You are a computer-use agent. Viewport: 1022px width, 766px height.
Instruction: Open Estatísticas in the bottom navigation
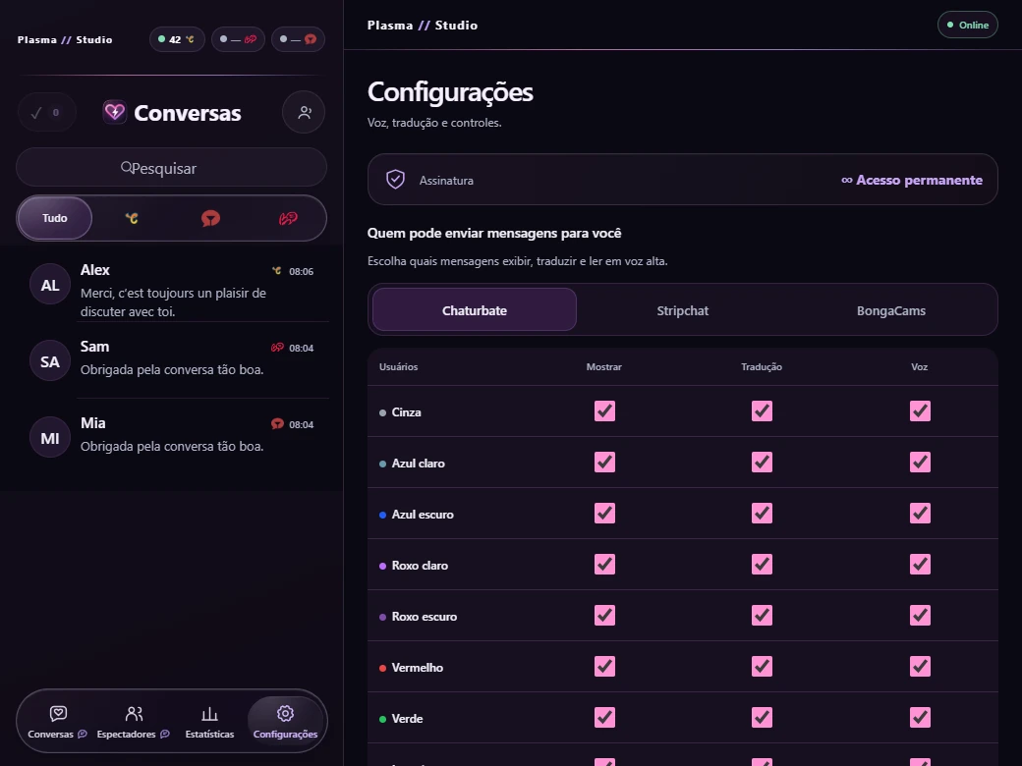209,722
